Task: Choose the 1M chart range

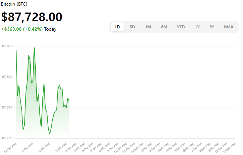Action: coord(148,27)
